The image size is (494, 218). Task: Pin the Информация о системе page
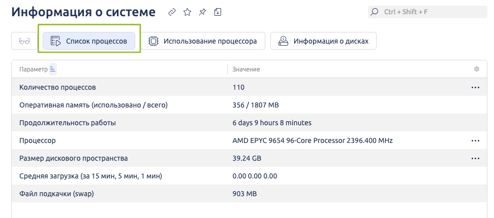tap(202, 12)
